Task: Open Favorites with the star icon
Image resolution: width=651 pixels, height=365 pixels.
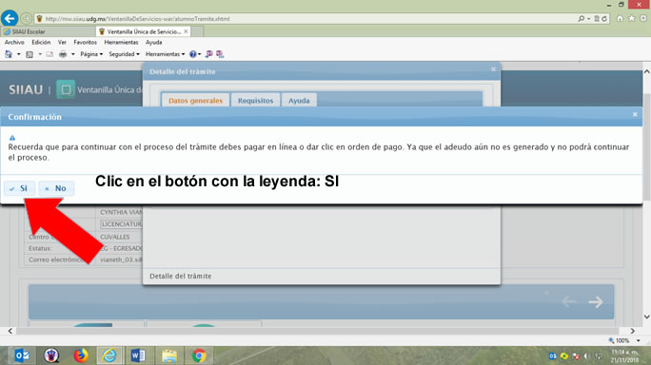Action: [x=631, y=18]
